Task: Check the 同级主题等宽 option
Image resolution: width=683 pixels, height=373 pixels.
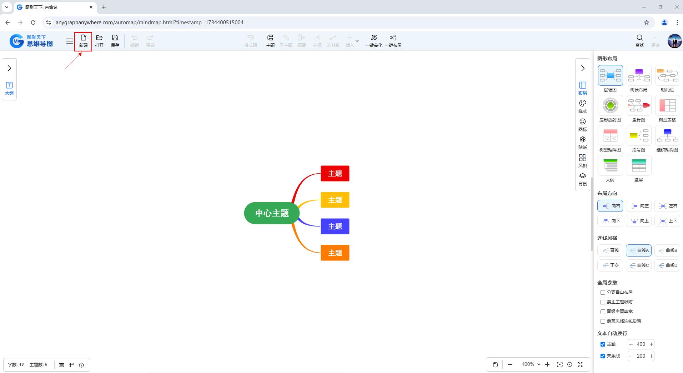Action: (603, 312)
